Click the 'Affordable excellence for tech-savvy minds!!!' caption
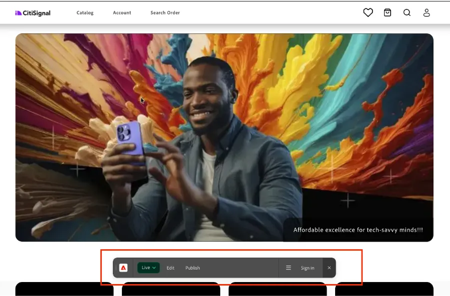This screenshot has height=296, width=450. click(358, 230)
